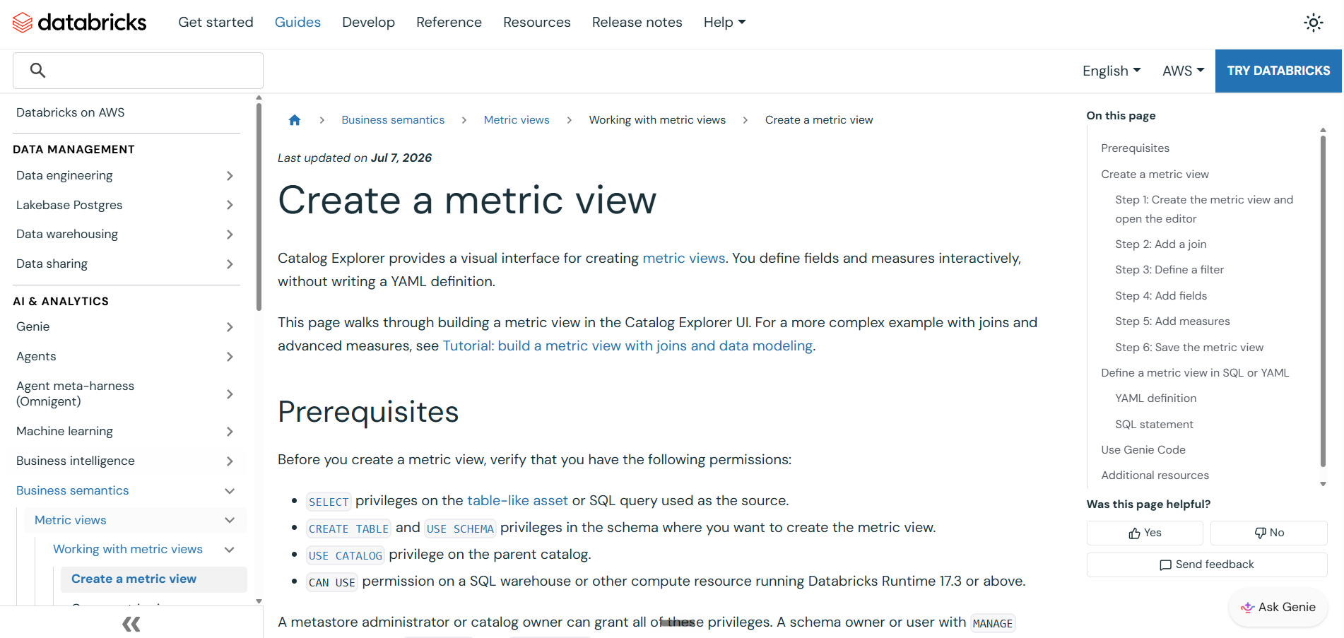Open Release notes
The width and height of the screenshot is (1344, 638).
(637, 23)
